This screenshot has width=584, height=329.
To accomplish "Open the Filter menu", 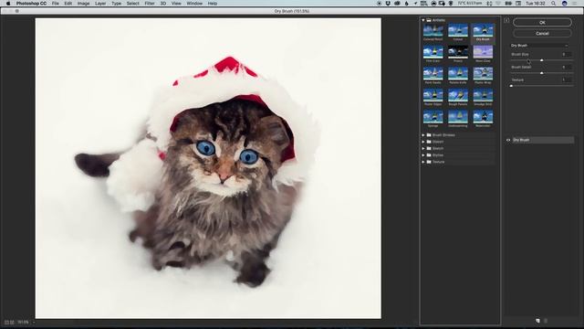I will click(x=150, y=4).
